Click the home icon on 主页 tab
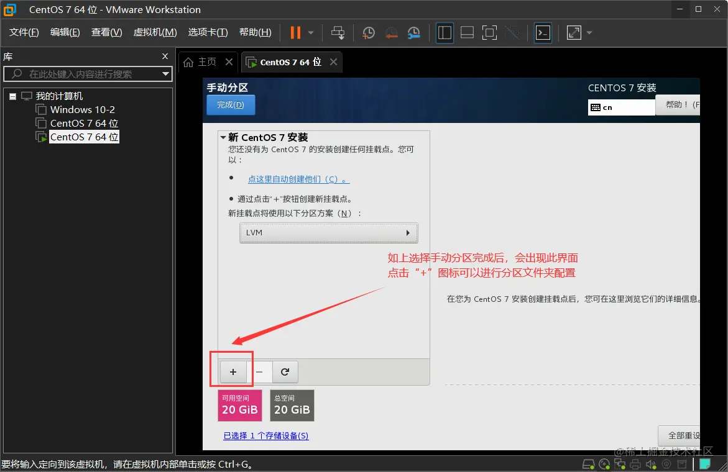The image size is (728, 472). tap(188, 62)
